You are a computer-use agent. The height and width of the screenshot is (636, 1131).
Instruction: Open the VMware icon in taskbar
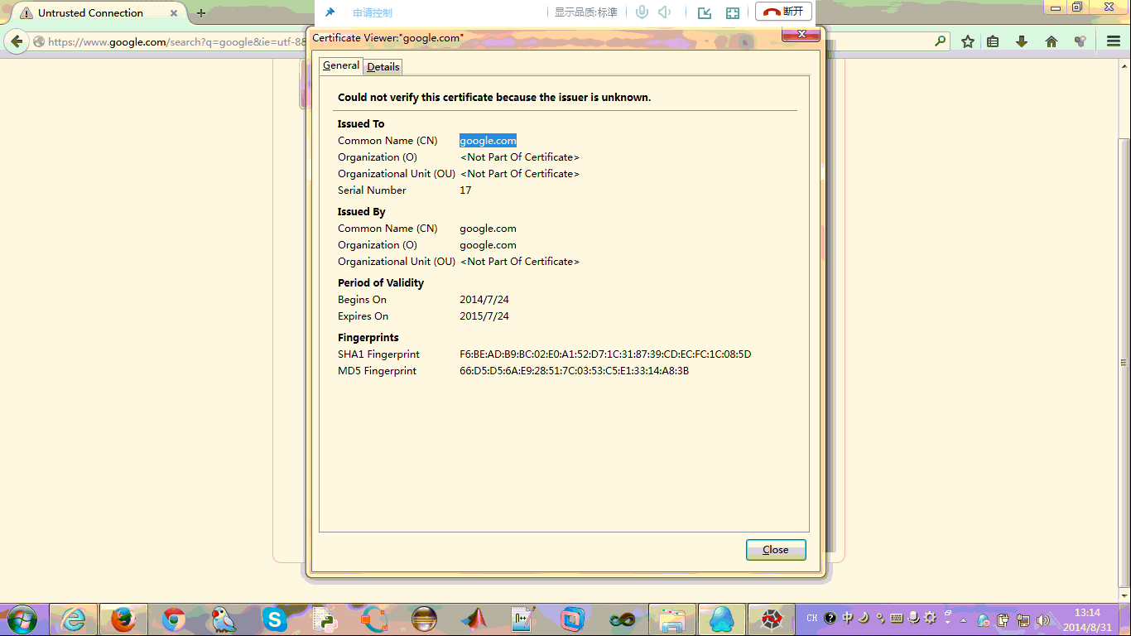click(x=573, y=619)
